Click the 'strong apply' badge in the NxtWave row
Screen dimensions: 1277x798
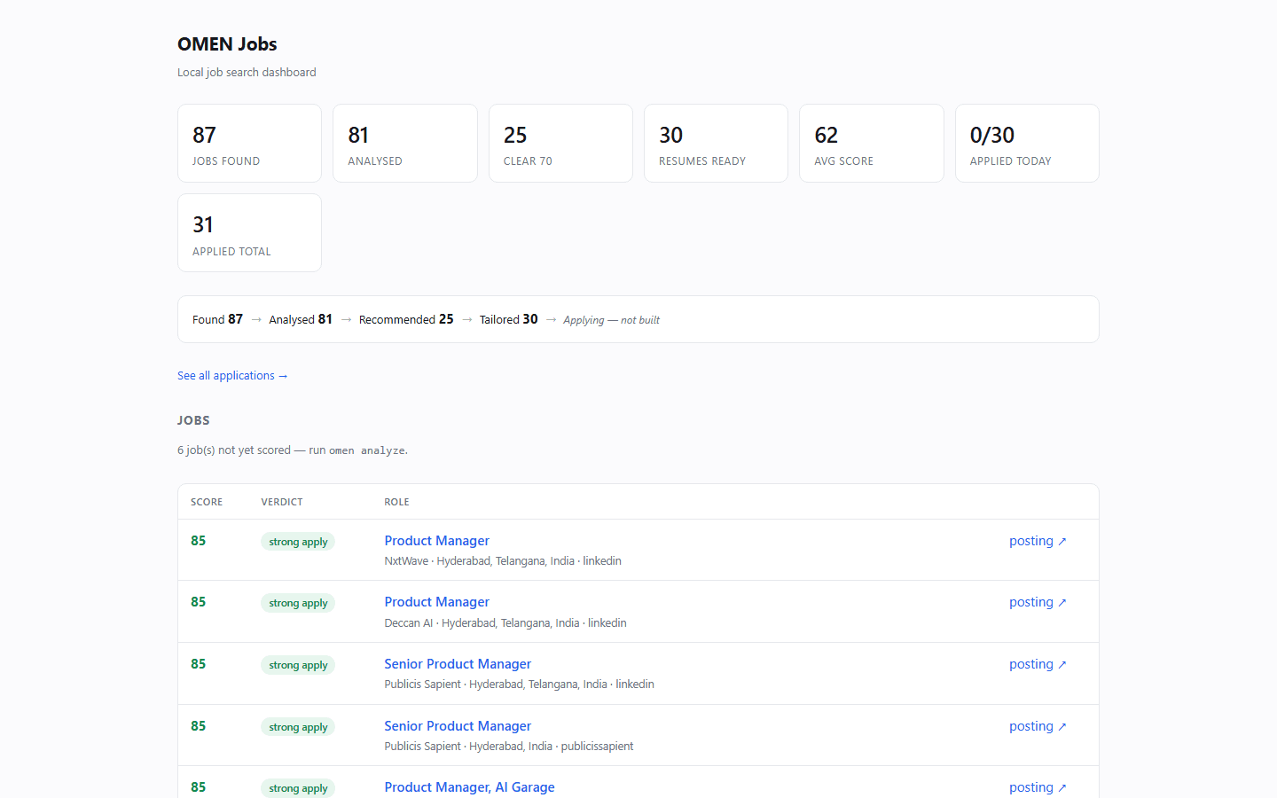pyautogui.click(x=298, y=542)
